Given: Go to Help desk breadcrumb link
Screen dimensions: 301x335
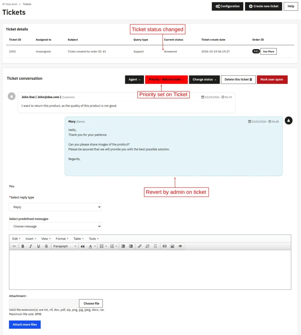Looking at the screenshot, I should 11,4.
